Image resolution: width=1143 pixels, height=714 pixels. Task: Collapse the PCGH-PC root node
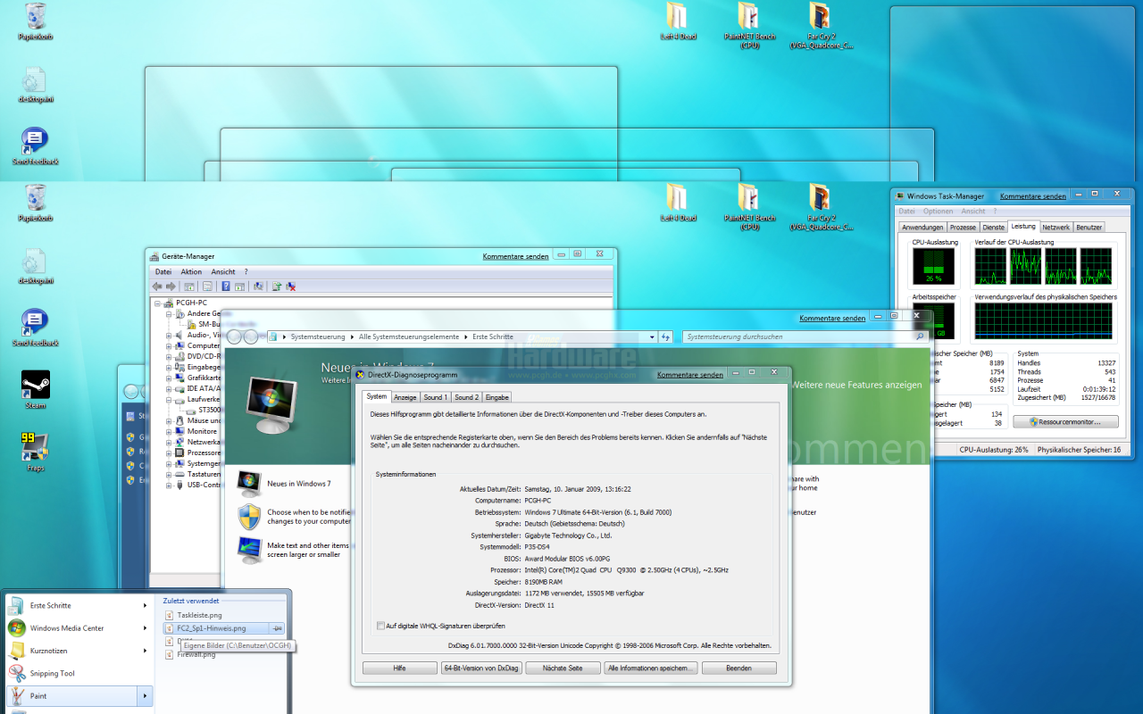click(158, 303)
